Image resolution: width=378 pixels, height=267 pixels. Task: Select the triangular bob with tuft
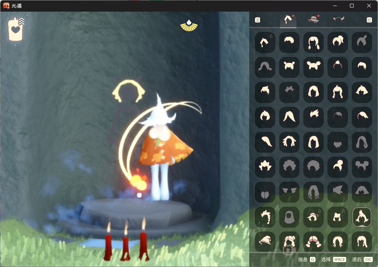tap(362, 92)
